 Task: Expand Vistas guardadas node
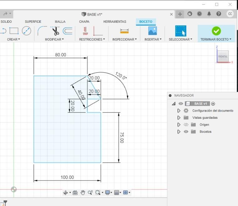tap(179, 118)
